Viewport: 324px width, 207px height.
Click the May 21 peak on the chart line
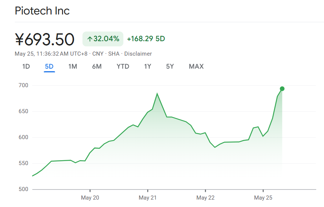(157, 94)
